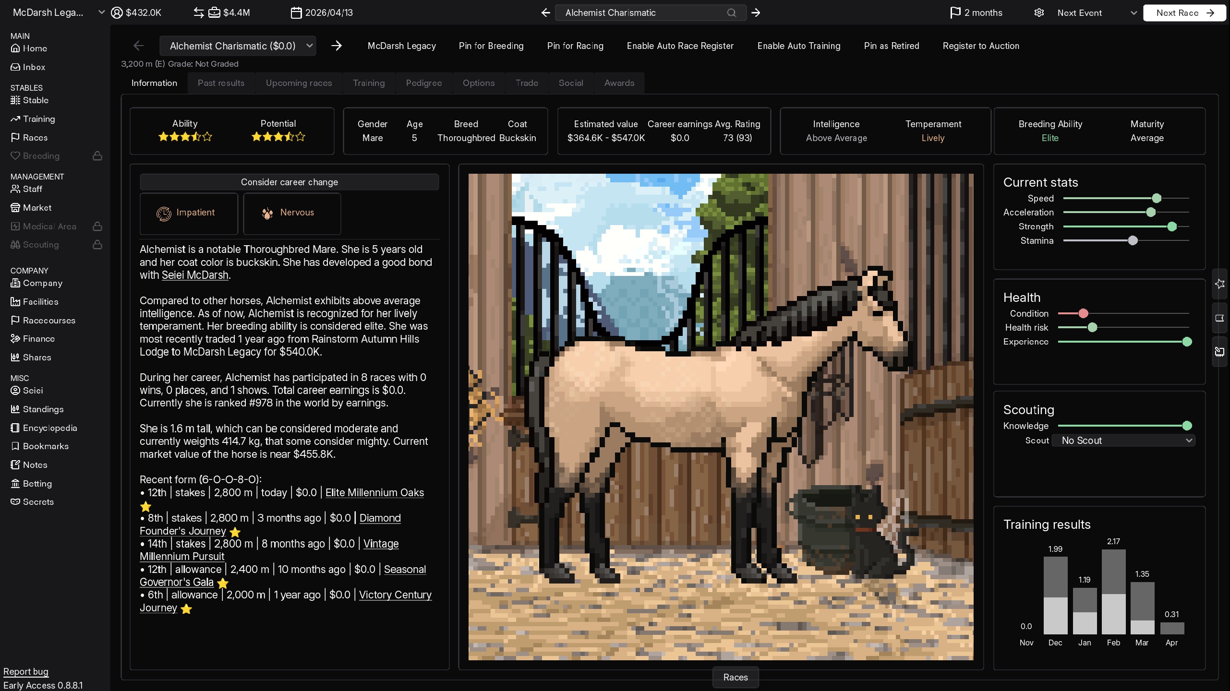1230x691 pixels.
Task: Enable Auto Race Register
Action: (x=680, y=46)
